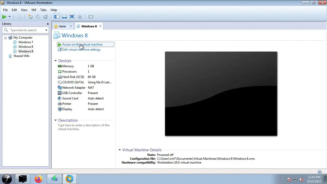
Task: Open the Tabs menu
Action: pos(43,10)
